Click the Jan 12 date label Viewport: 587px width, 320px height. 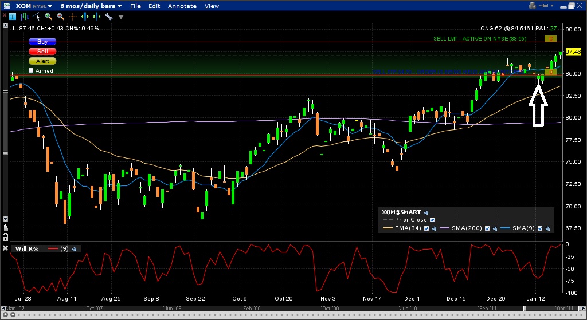click(536, 299)
